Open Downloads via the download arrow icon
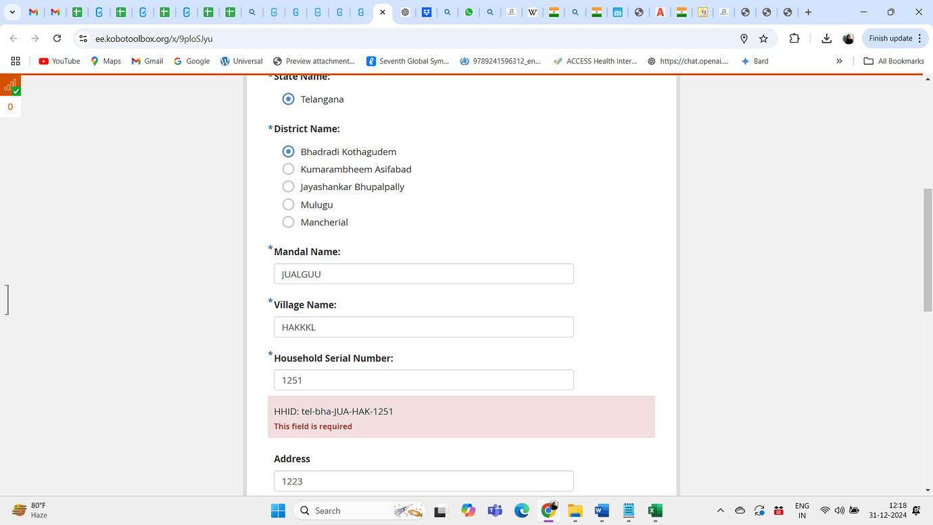This screenshot has width=933, height=525. coord(826,39)
